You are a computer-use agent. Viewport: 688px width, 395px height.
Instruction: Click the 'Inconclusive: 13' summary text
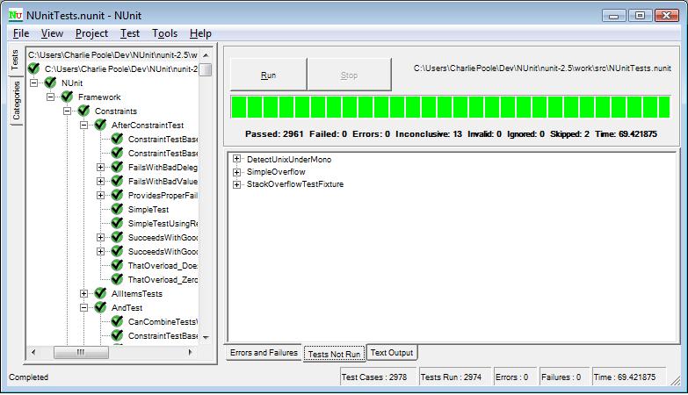(x=429, y=133)
